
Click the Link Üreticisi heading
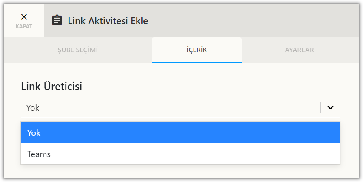(51, 86)
